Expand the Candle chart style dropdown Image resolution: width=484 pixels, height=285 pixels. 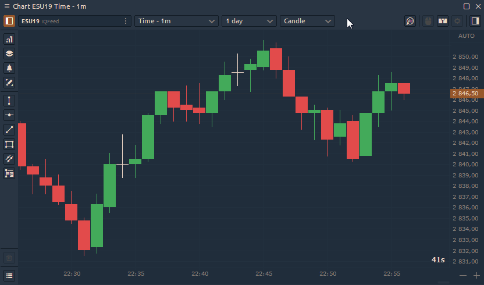point(307,21)
